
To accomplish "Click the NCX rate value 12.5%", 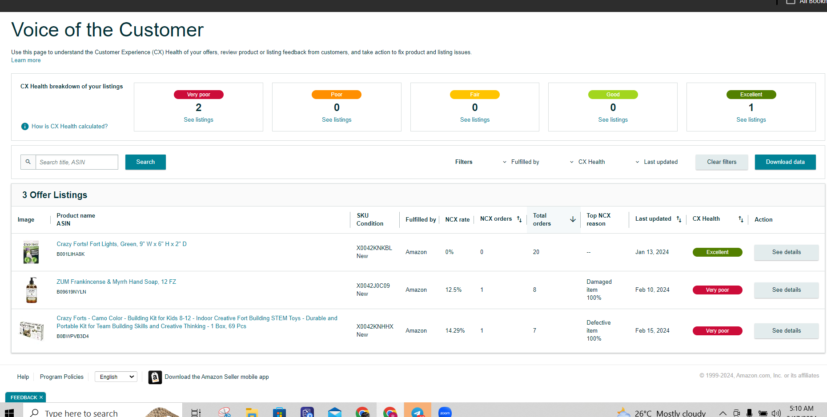I will (x=454, y=290).
